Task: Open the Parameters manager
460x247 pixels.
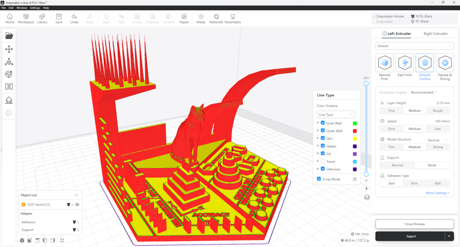Action: tap(233, 18)
